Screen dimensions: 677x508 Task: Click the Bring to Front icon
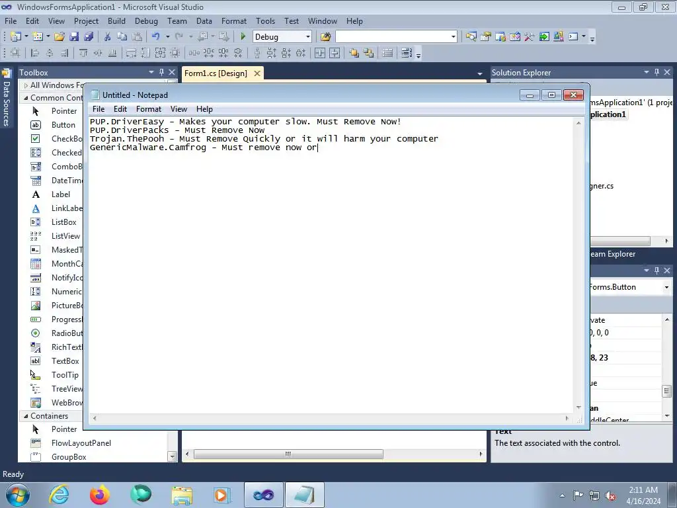tap(354, 53)
